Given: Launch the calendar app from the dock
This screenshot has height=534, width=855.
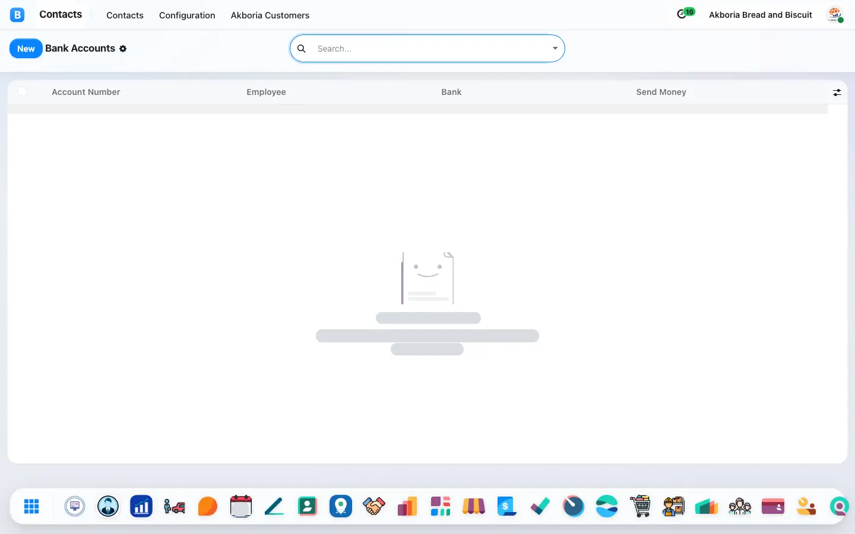Looking at the screenshot, I should (x=241, y=506).
